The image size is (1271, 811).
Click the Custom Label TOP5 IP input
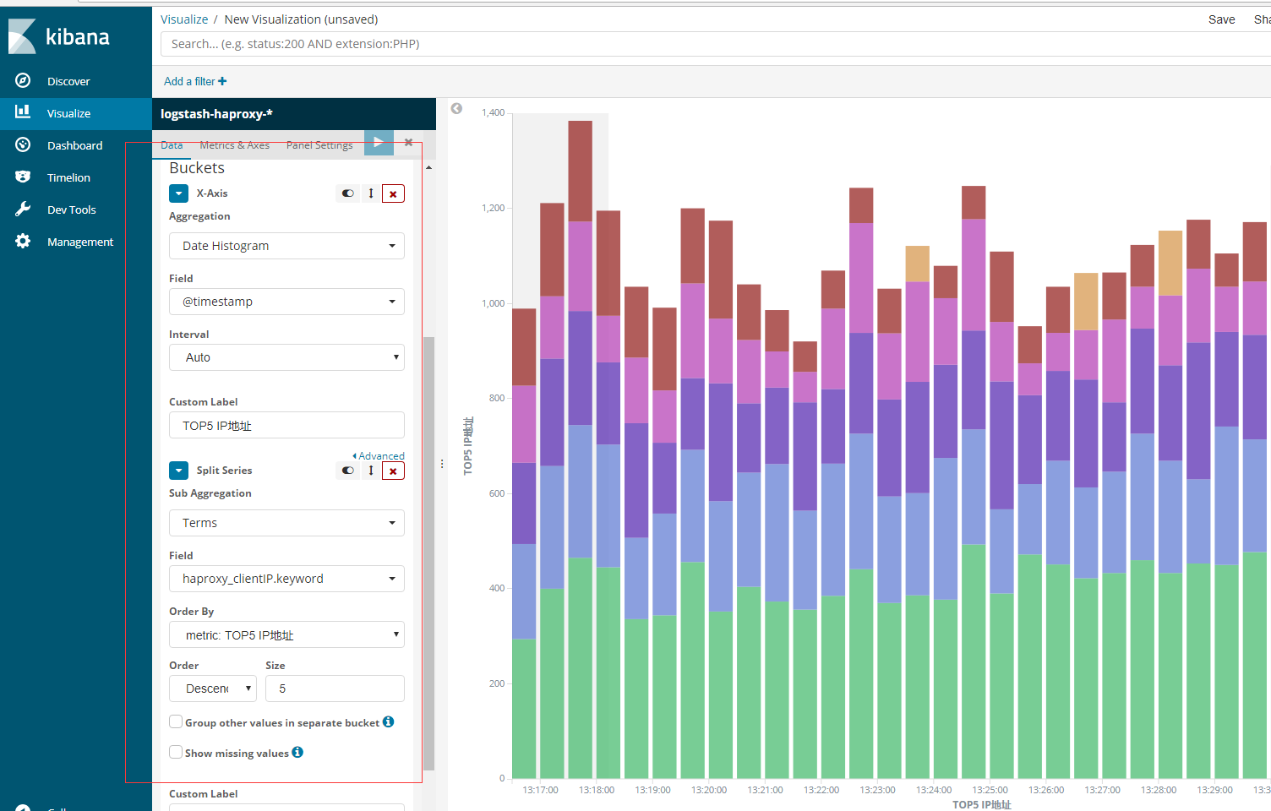click(x=286, y=425)
